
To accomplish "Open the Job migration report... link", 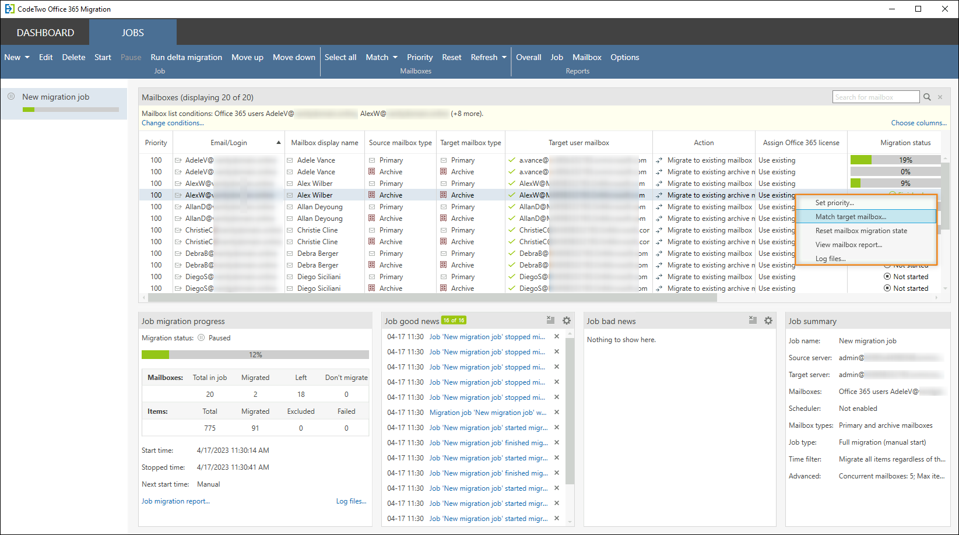I will coord(175,501).
